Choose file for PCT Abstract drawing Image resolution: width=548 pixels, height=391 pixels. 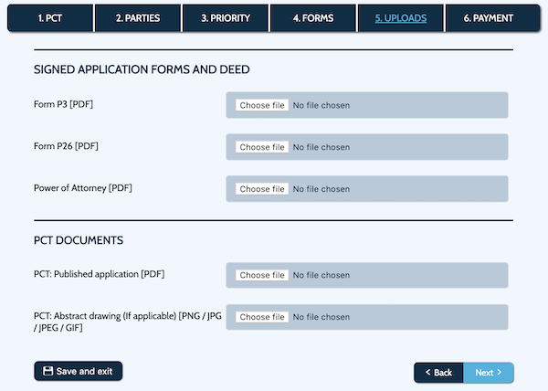click(x=262, y=317)
